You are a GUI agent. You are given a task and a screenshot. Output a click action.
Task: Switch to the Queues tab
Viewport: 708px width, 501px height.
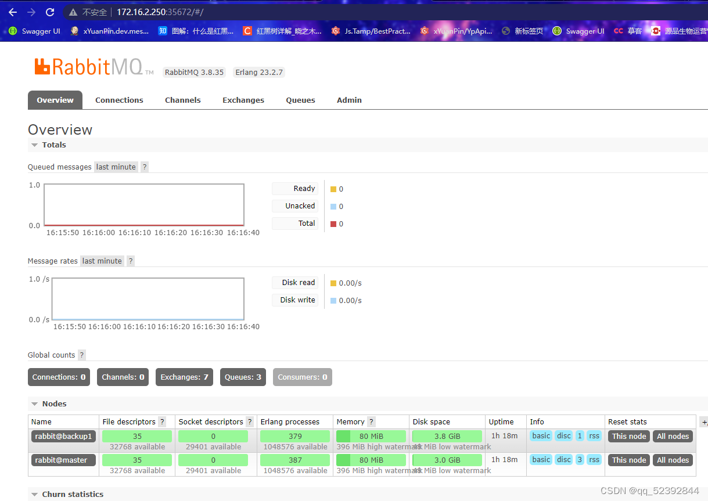pyautogui.click(x=300, y=100)
